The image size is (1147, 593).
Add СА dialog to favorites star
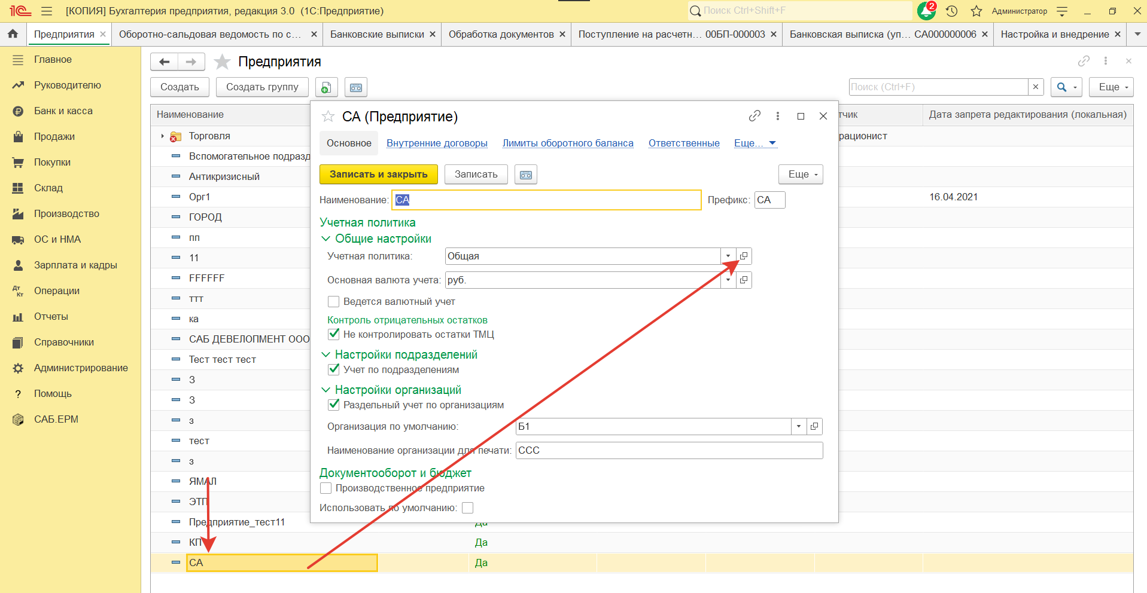point(328,116)
